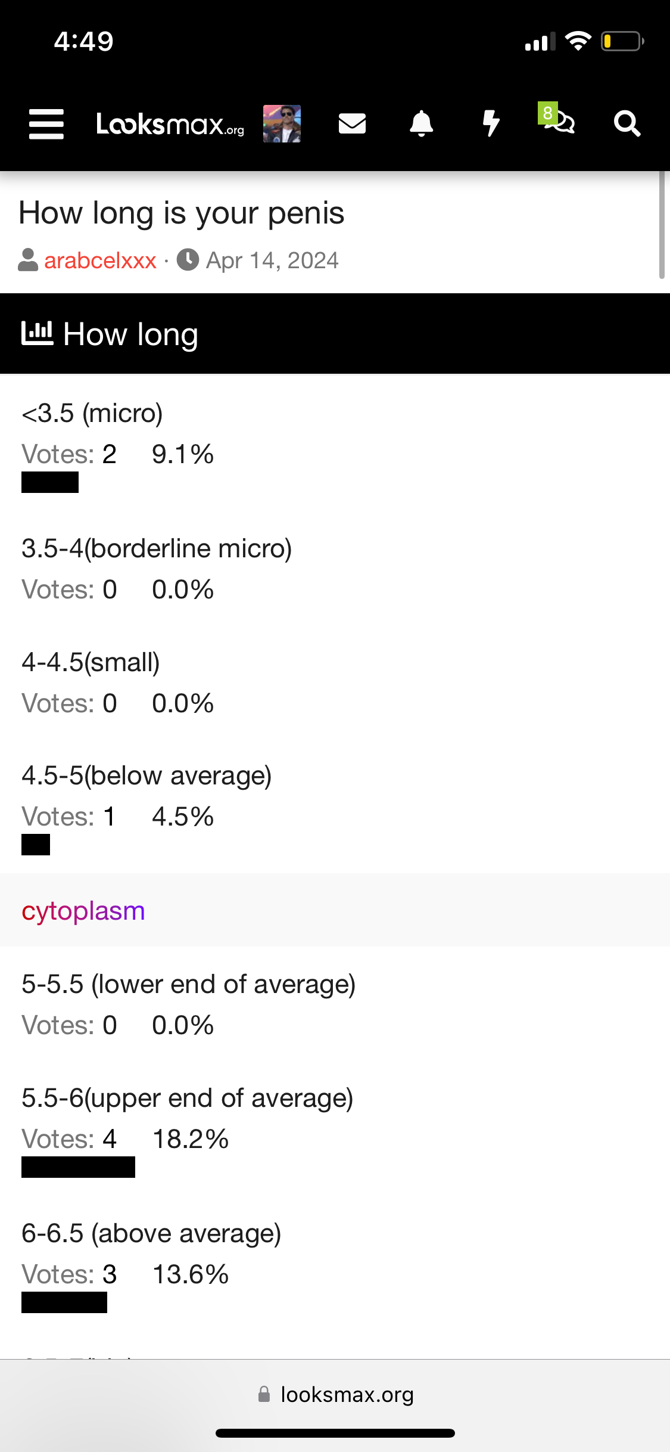This screenshot has width=670, height=1452.
Task: Click the cytoplasm voter name
Action: (83, 911)
